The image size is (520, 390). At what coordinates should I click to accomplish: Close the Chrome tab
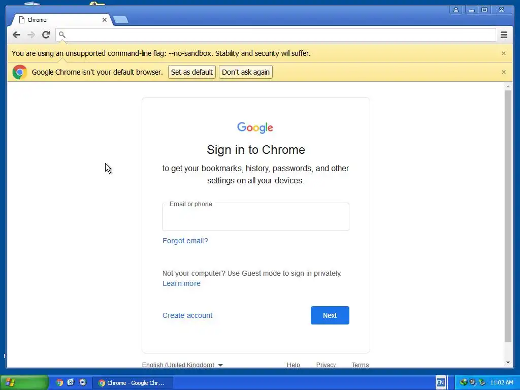click(105, 20)
